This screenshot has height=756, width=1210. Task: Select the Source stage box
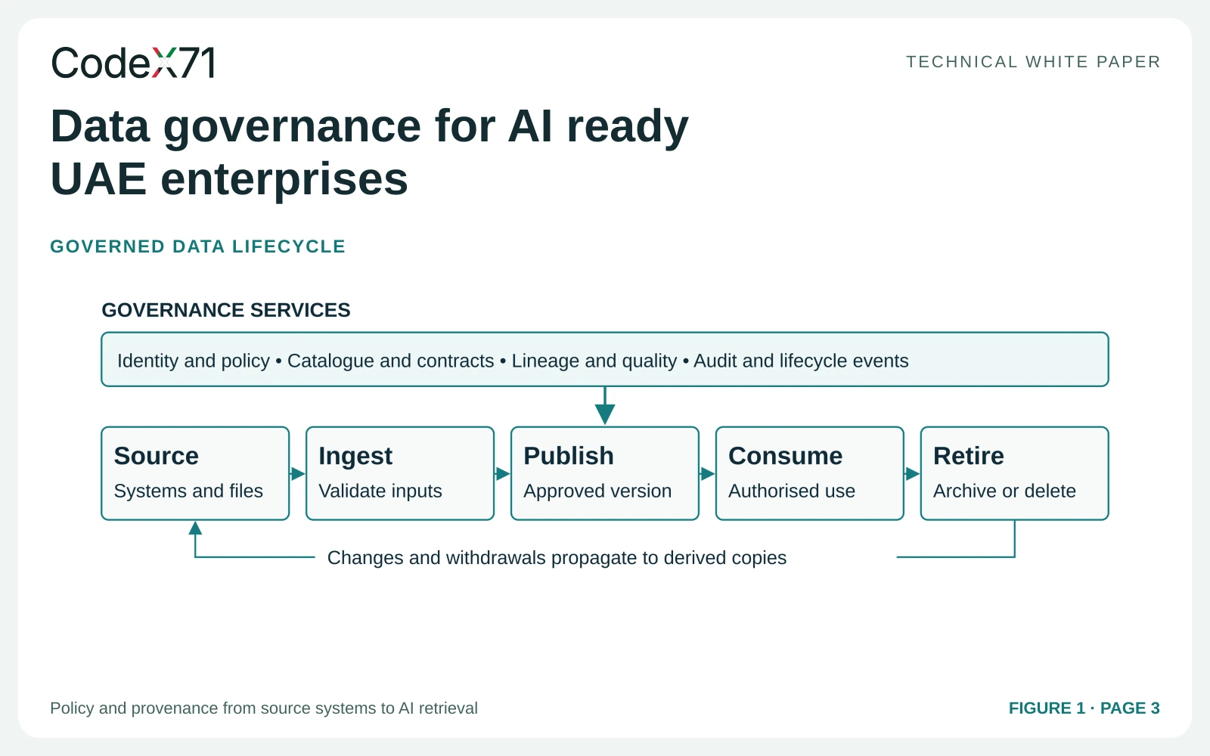coord(195,473)
